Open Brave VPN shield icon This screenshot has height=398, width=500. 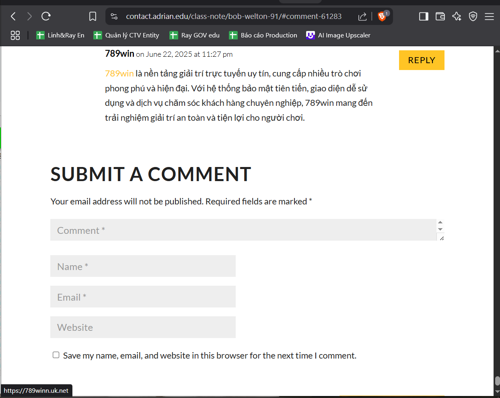[x=473, y=16]
